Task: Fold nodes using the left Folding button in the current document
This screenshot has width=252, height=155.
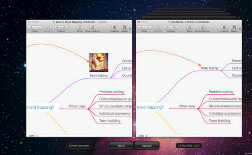Action: click(58, 27)
